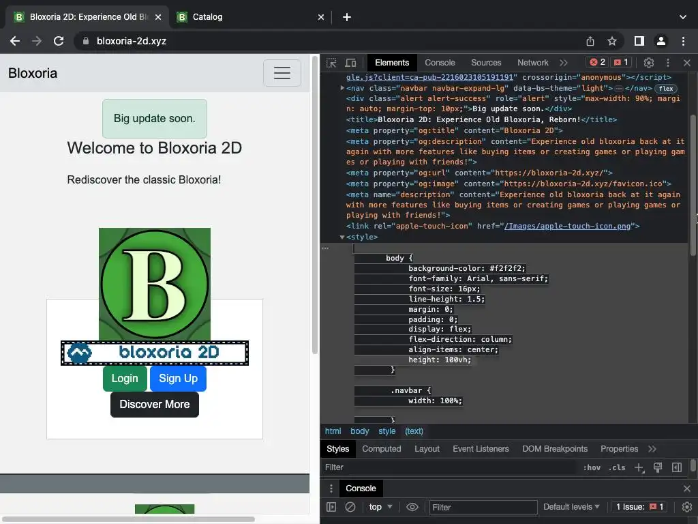Toggle the Bloxoria hamburger navbar menu
The height and width of the screenshot is (524, 698).
282,73
